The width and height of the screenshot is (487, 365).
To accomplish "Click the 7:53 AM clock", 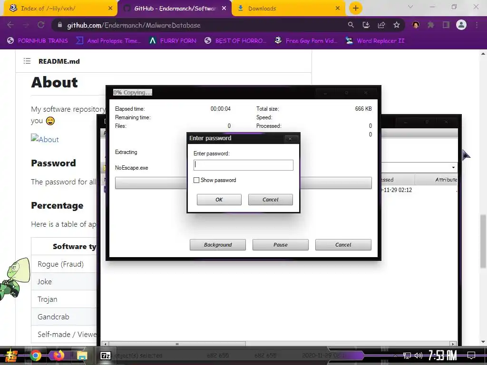I will 443,355.
